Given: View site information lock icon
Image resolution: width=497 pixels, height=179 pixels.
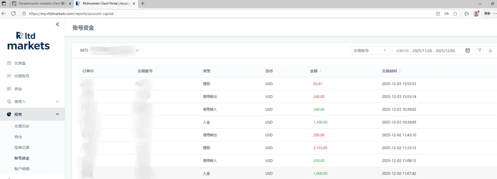Looking at the screenshot, I should click(x=24, y=13).
